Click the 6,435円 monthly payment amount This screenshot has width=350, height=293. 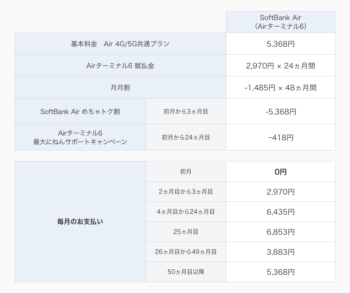(280, 212)
